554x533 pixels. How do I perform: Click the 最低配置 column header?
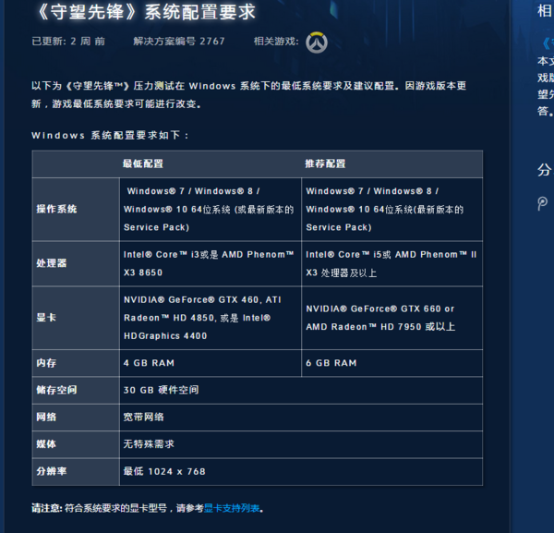point(143,164)
